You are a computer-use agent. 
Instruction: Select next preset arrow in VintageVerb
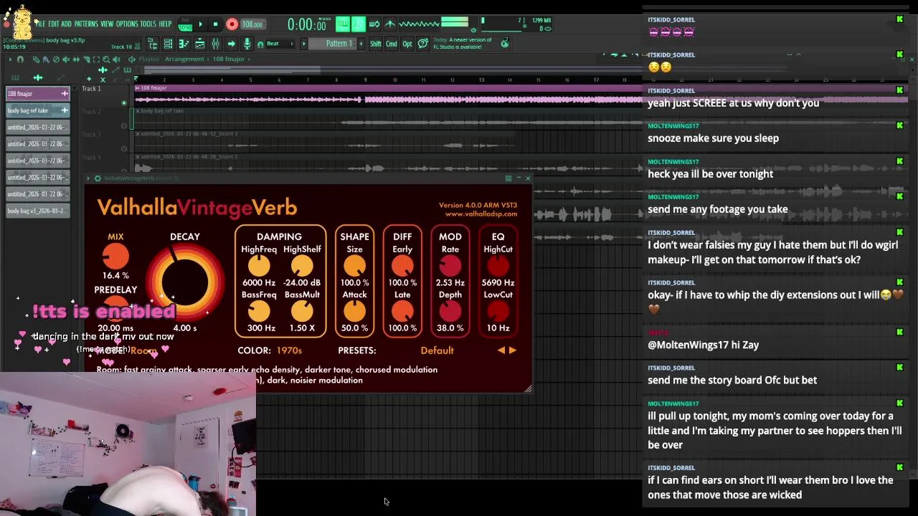point(512,350)
